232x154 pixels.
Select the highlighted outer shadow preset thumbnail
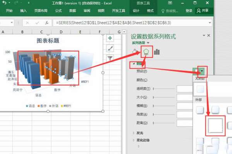(x=215, y=126)
